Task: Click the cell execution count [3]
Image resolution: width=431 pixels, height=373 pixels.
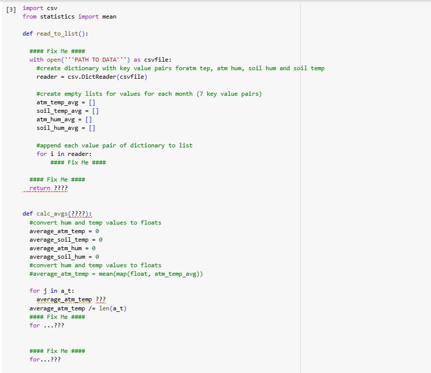Action: coord(11,9)
